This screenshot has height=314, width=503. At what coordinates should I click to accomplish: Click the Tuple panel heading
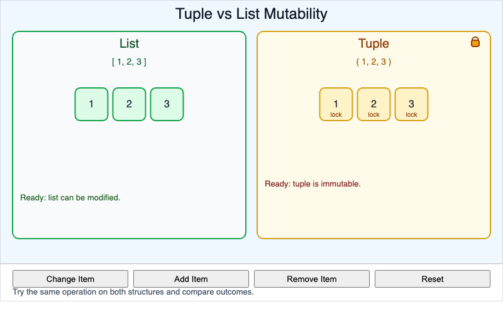point(373,44)
